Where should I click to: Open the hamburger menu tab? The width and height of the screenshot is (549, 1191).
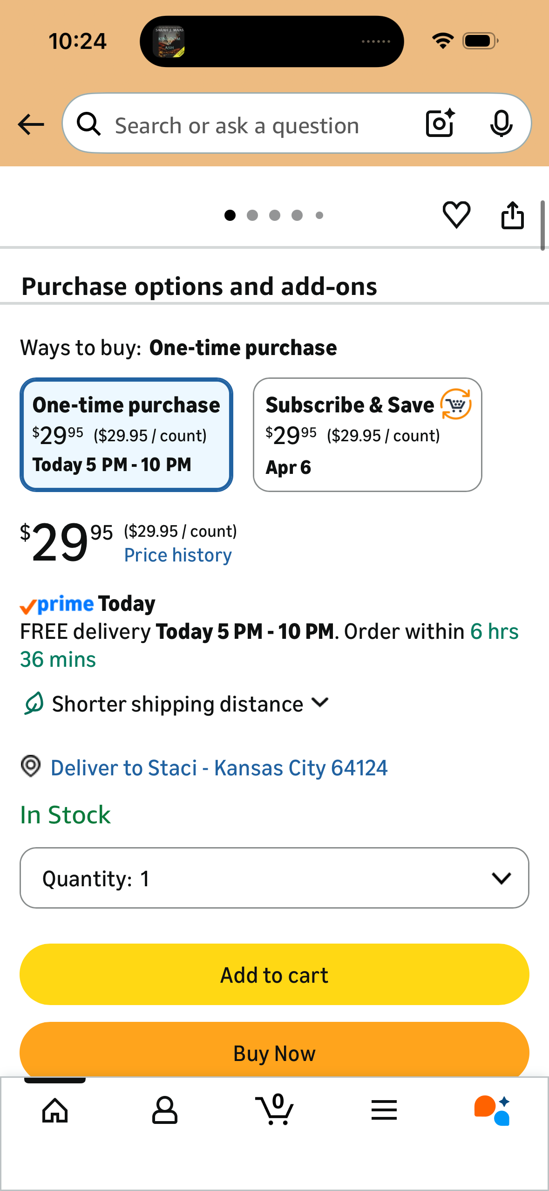384,1110
